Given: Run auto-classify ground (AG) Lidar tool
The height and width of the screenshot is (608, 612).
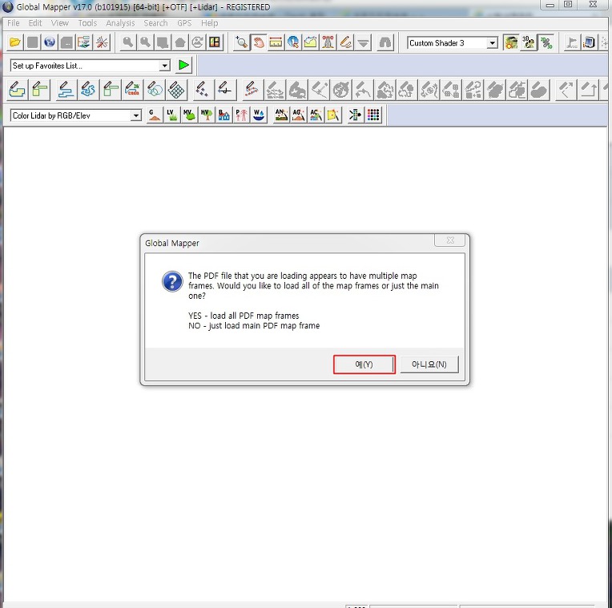Looking at the screenshot, I should (x=299, y=115).
